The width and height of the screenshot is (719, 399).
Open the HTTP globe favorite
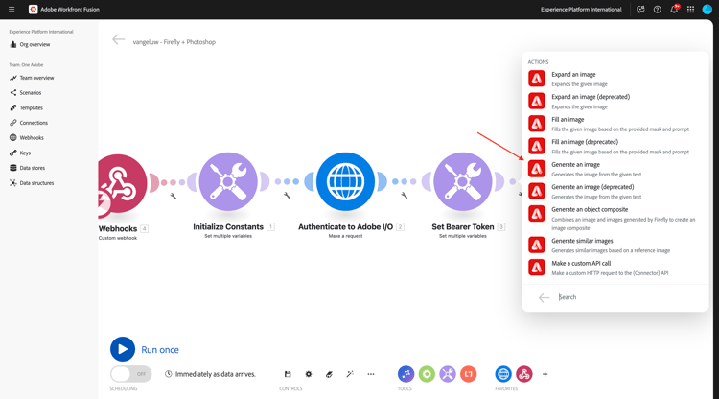pyautogui.click(x=503, y=374)
